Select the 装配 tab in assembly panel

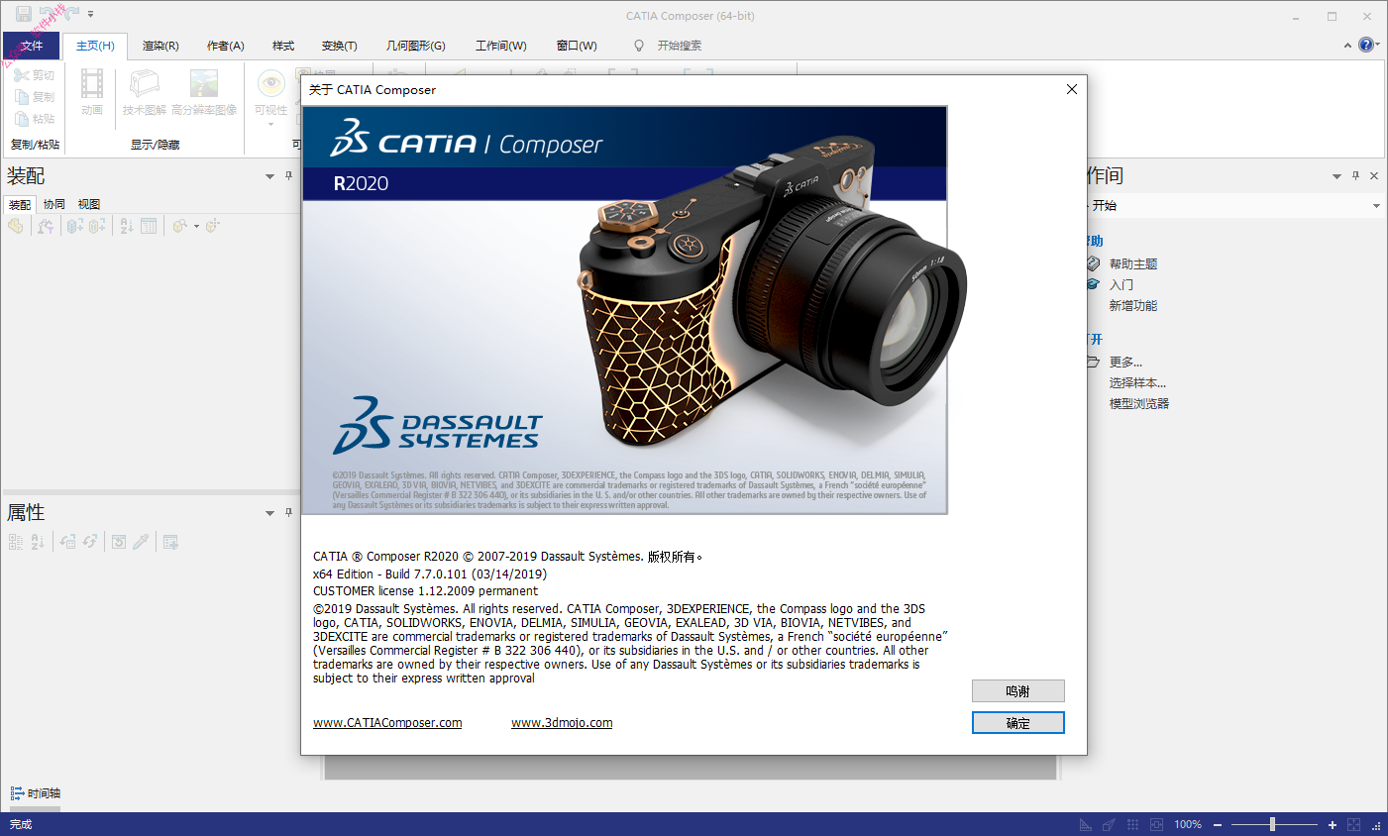point(20,205)
